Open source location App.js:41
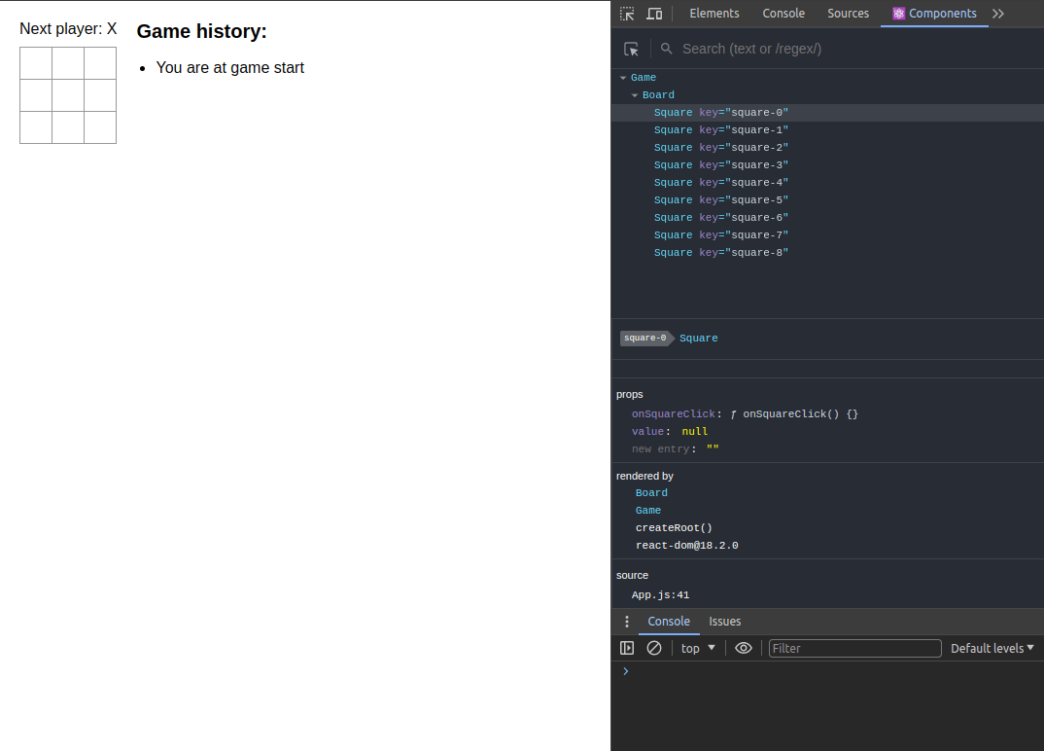 660,595
